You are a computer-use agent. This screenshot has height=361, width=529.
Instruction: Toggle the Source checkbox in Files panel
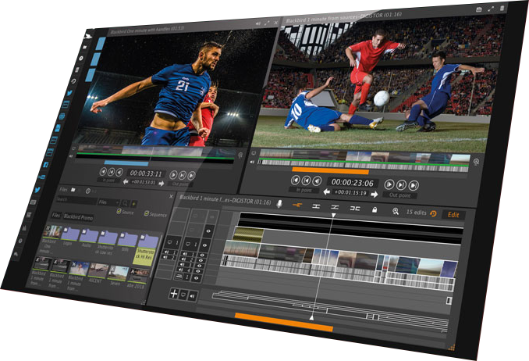[x=119, y=212]
